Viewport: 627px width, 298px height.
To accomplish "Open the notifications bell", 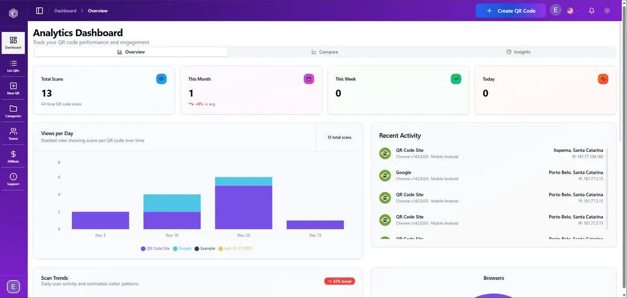I will (x=591, y=10).
